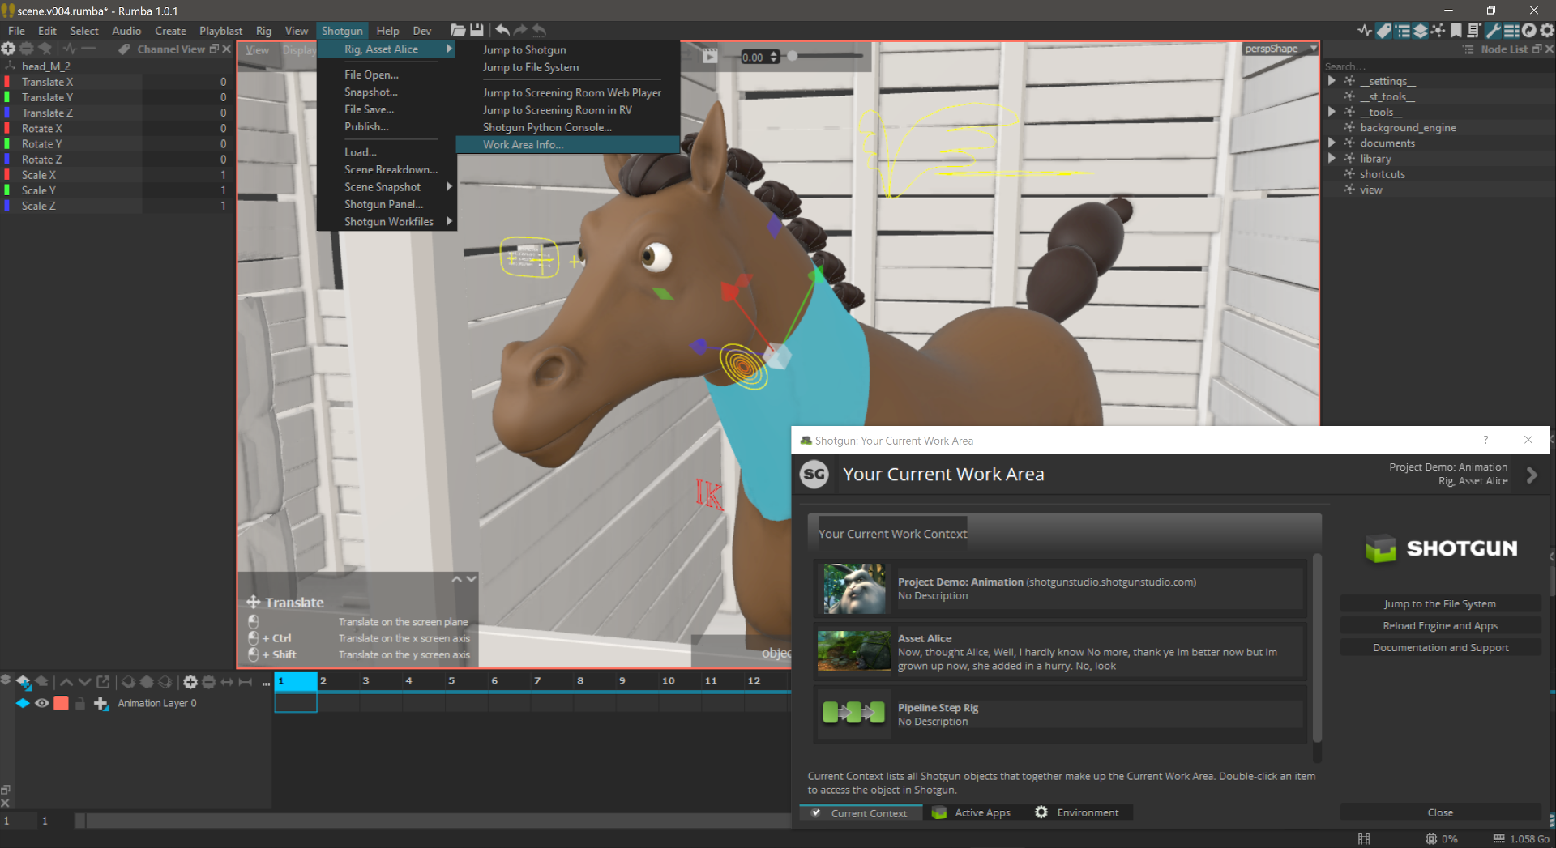Move animation layer down arrow
This screenshot has width=1556, height=848.
coord(84,682)
